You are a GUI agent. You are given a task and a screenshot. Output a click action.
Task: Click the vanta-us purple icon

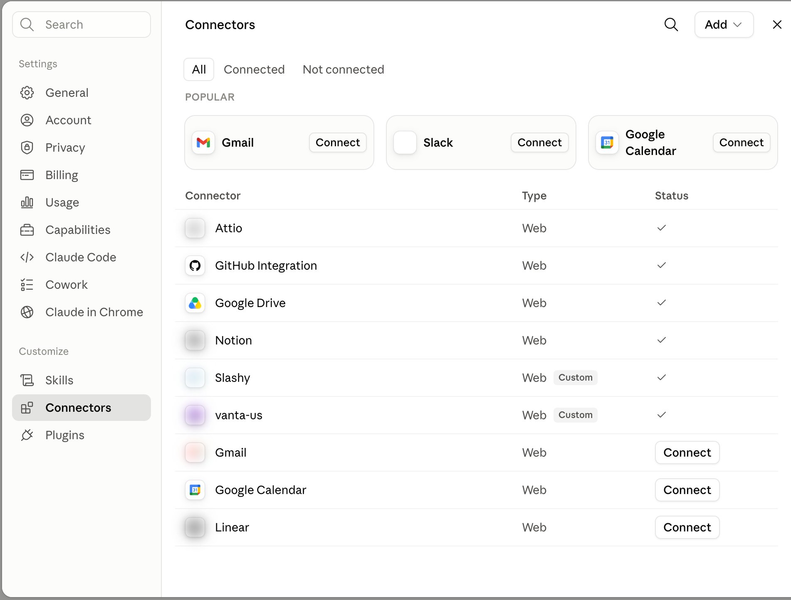195,415
